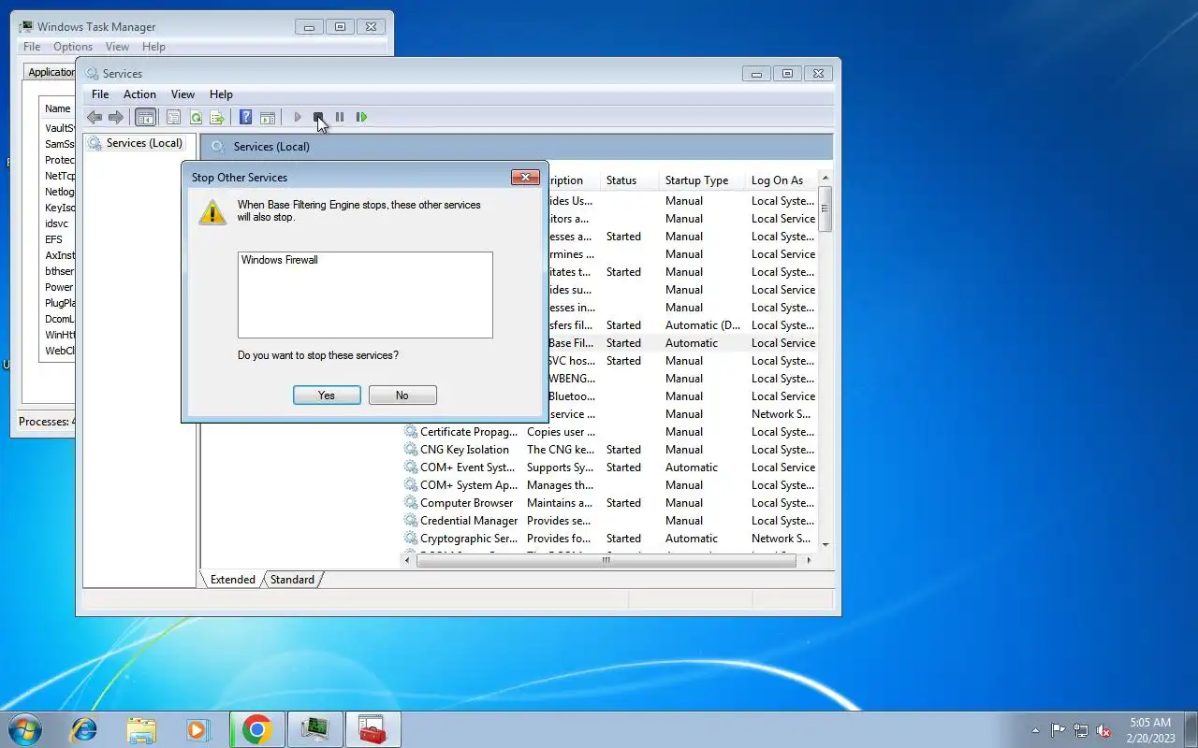The image size is (1198, 748).
Task: Confirm stopping services with Yes button
Action: tap(327, 396)
